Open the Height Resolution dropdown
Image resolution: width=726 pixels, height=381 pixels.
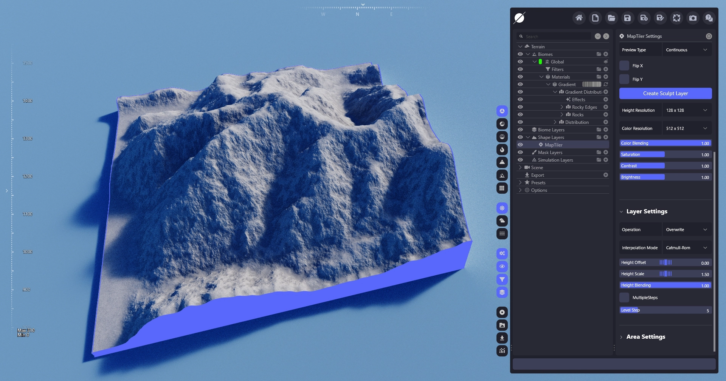pos(686,110)
